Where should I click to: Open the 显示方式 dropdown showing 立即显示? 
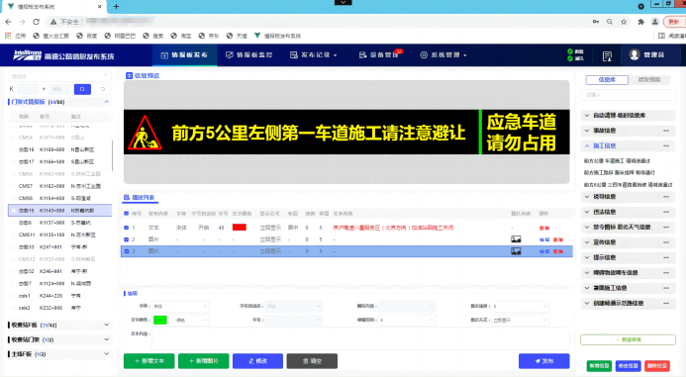click(x=520, y=321)
